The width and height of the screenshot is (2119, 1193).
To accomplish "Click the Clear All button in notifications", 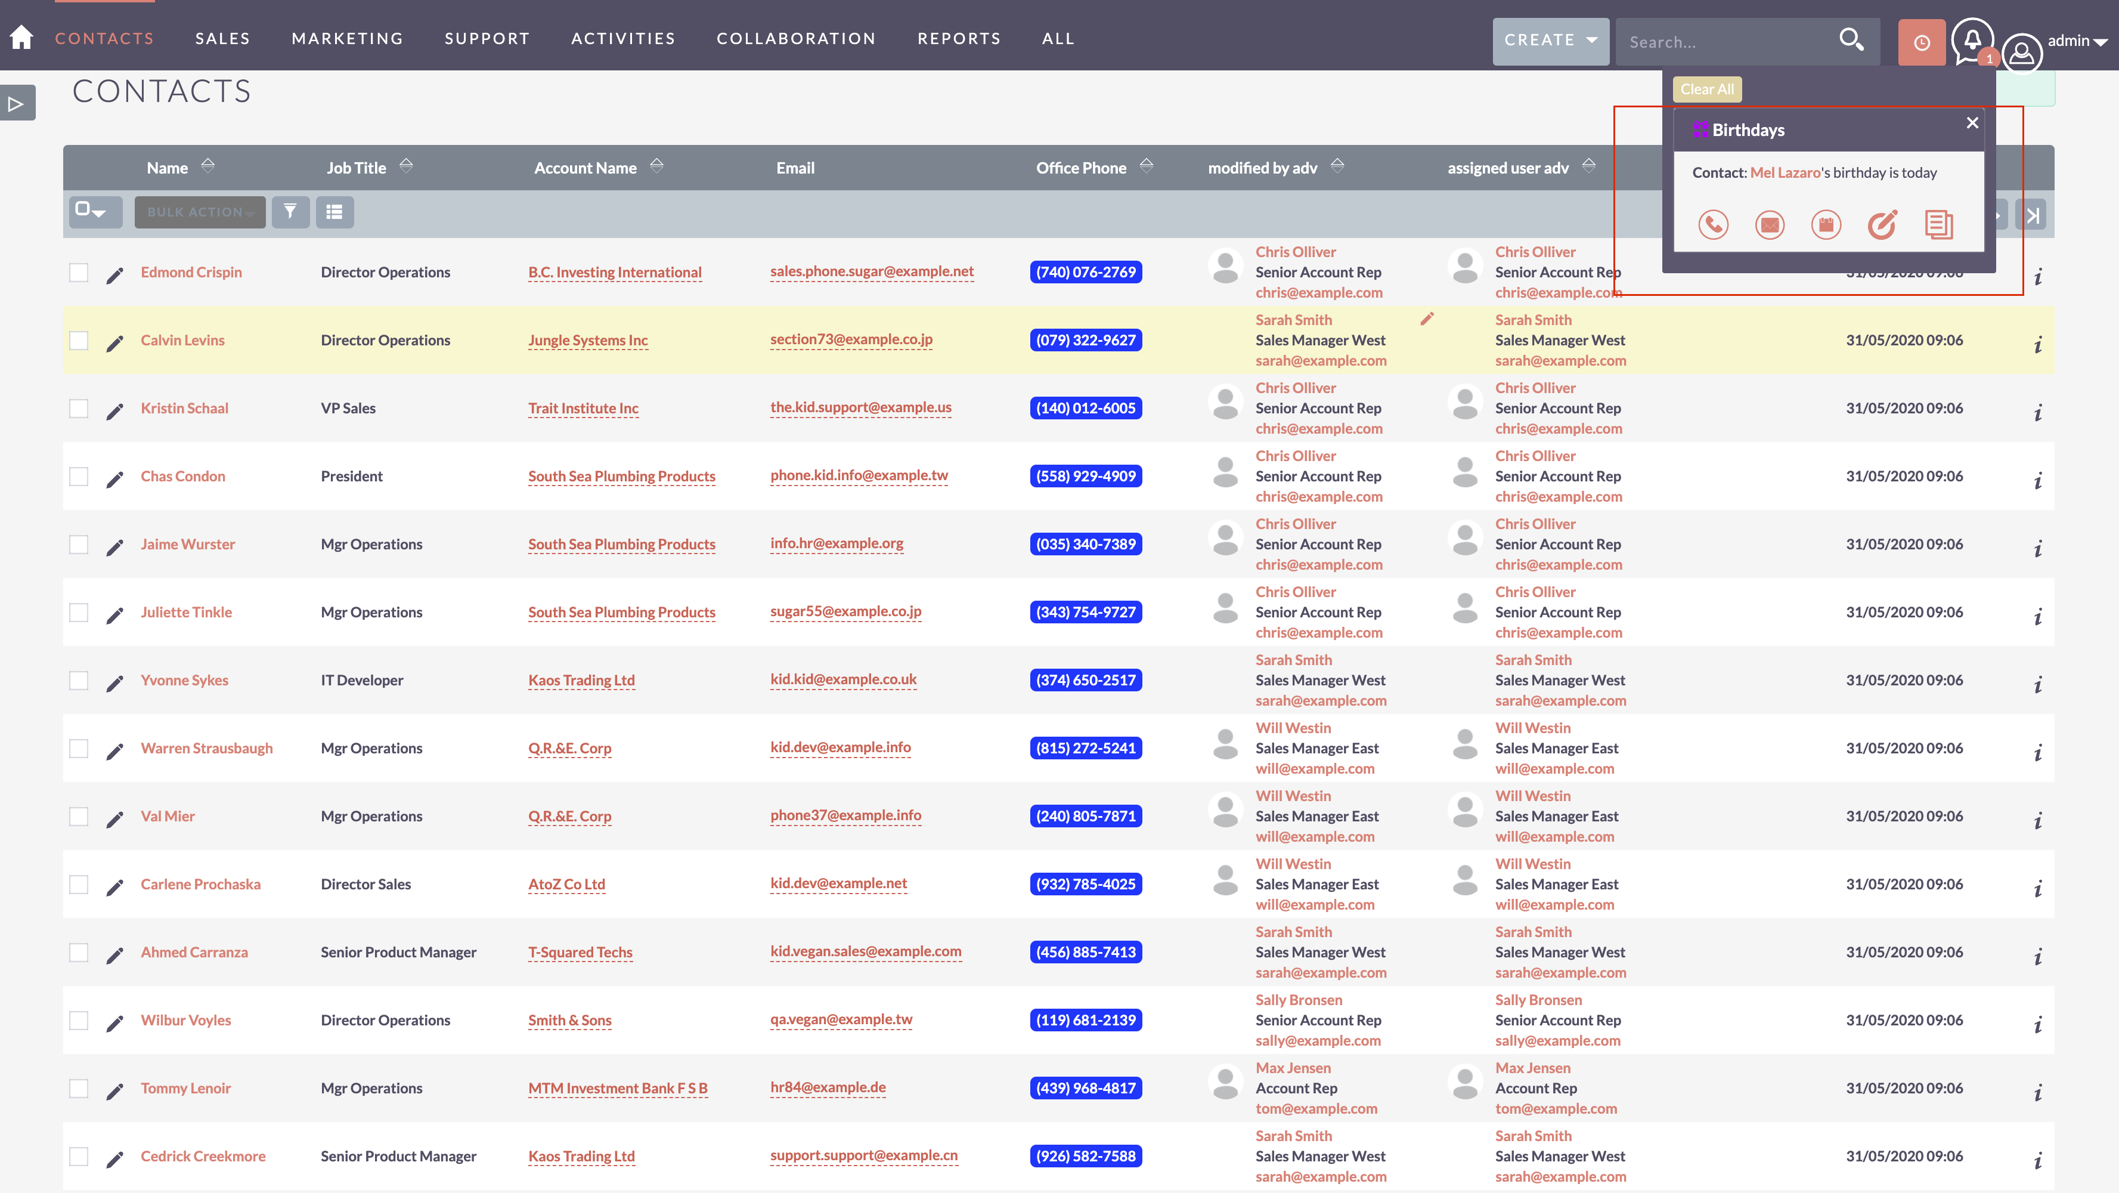I will coord(1706,88).
